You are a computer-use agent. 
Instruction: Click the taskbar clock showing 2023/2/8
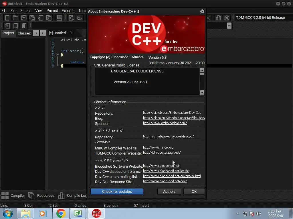(x=276, y=214)
